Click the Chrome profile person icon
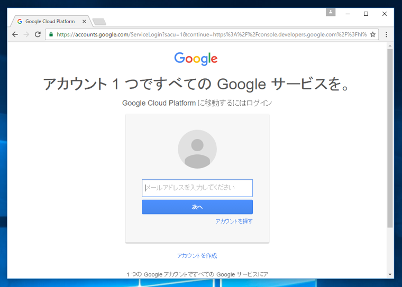 tap(331, 12)
